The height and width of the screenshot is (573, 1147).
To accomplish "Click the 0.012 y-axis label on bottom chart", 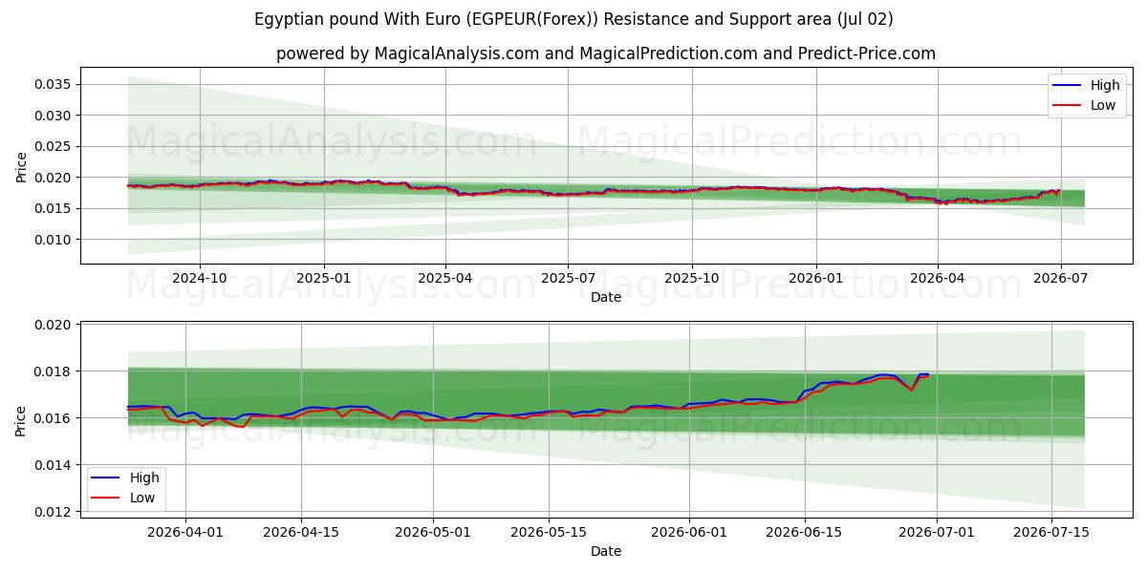I will [x=53, y=512].
